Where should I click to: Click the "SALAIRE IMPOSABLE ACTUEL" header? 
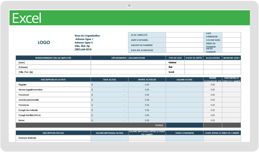[x=110, y=133]
